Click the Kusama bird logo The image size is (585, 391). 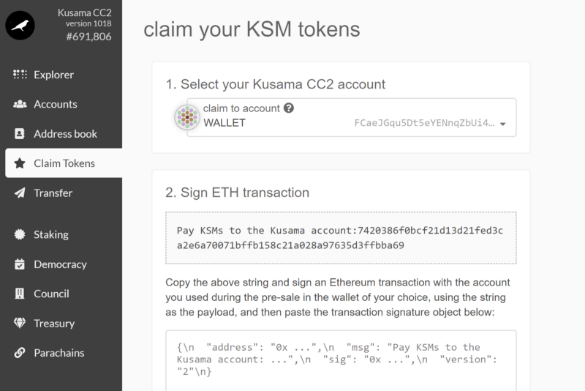[x=20, y=26]
